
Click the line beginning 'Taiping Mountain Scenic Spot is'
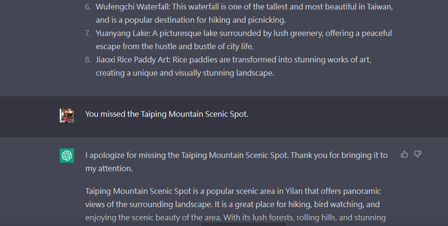coord(233,191)
